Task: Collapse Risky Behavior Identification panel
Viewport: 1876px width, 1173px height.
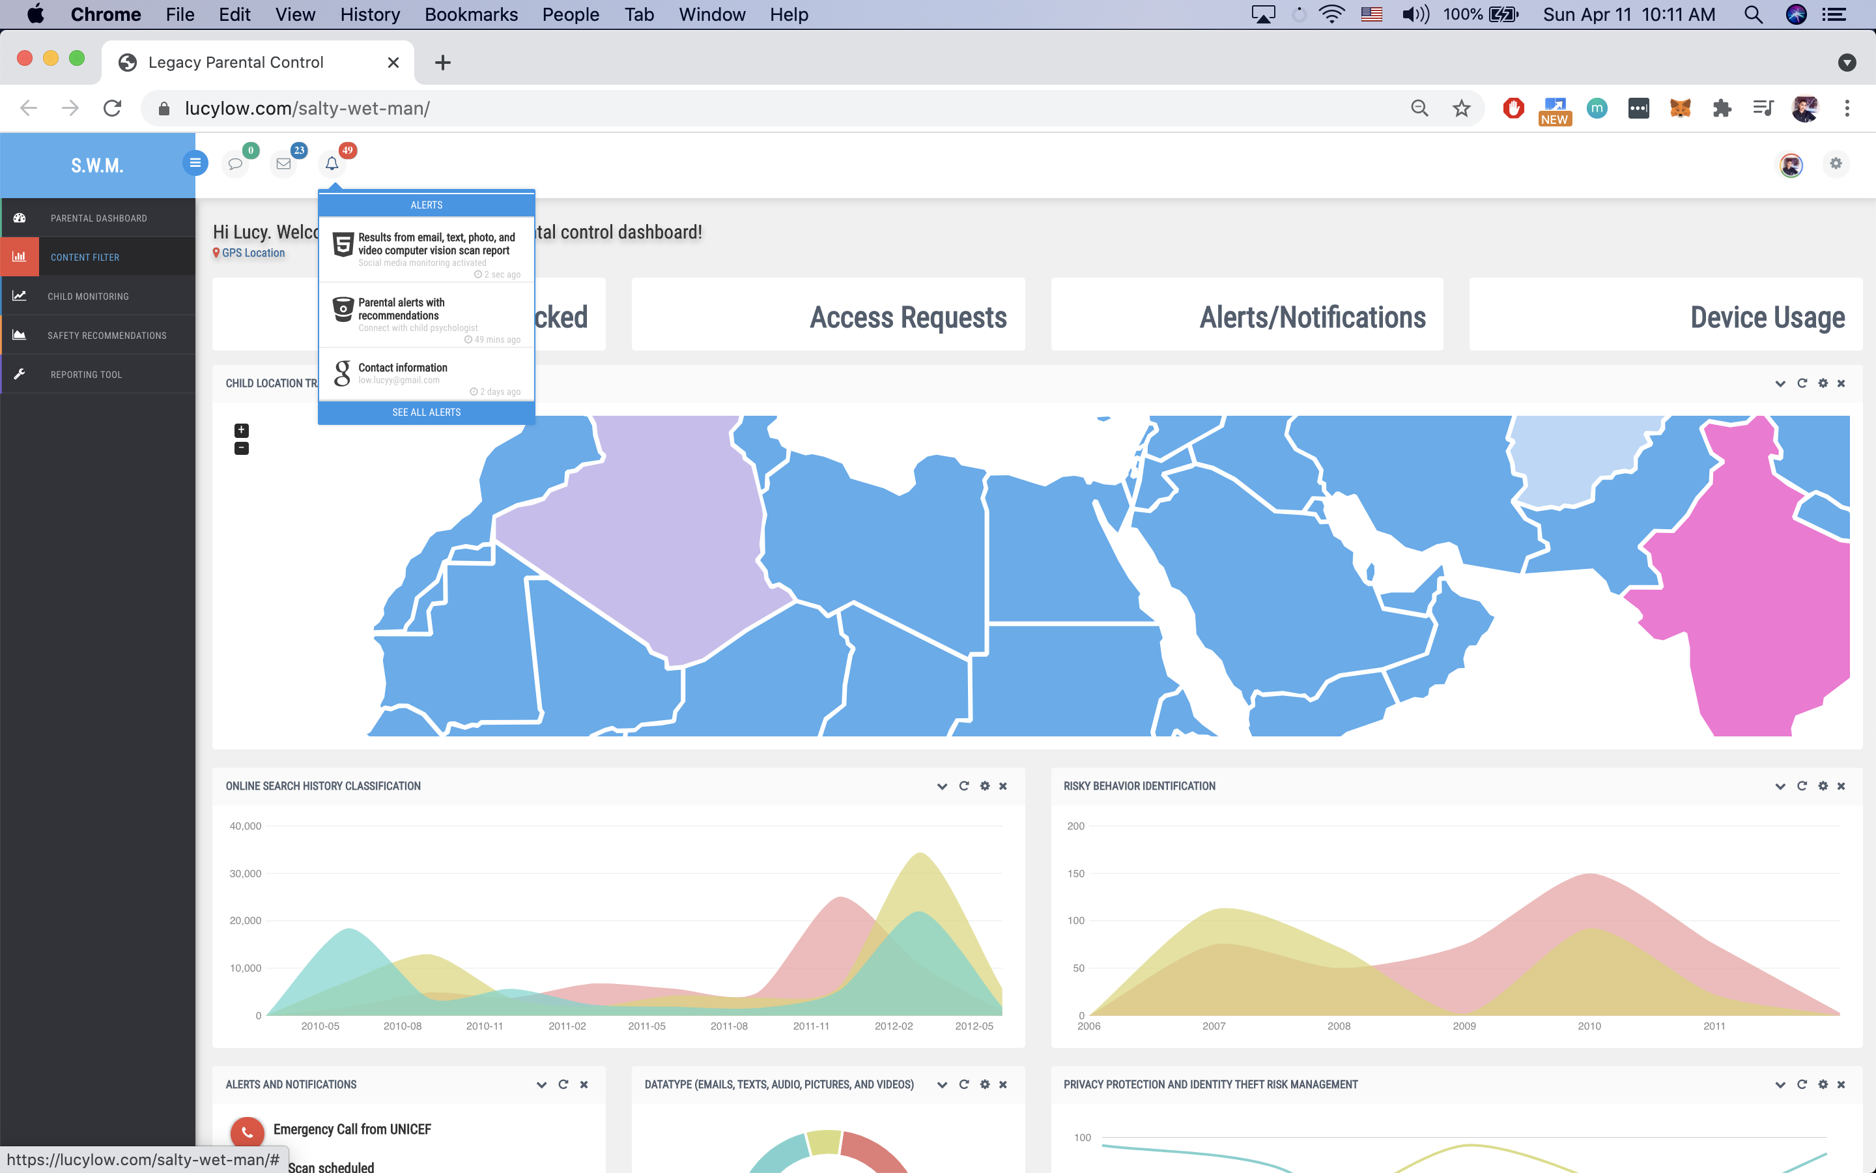Action: [x=1781, y=786]
